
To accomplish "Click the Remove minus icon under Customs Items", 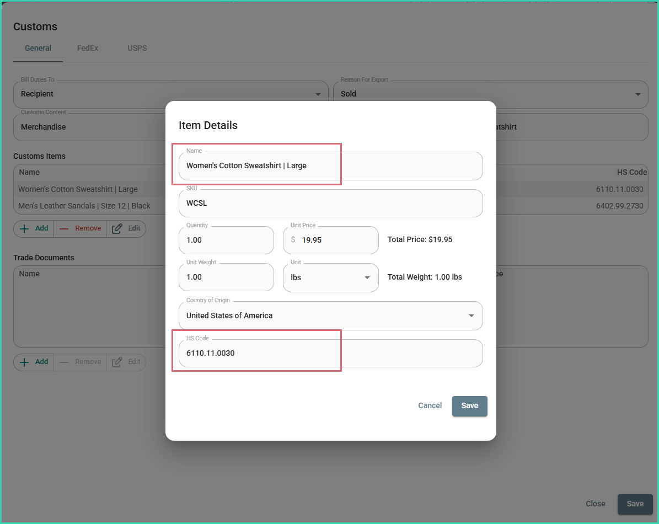I will (x=64, y=228).
